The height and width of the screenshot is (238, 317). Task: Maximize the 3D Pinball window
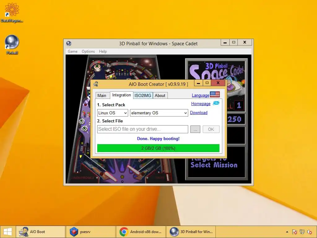pyautogui.click(x=234, y=42)
